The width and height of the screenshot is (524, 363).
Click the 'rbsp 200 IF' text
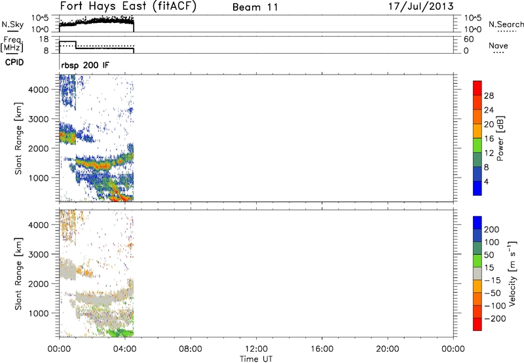[x=85, y=65]
